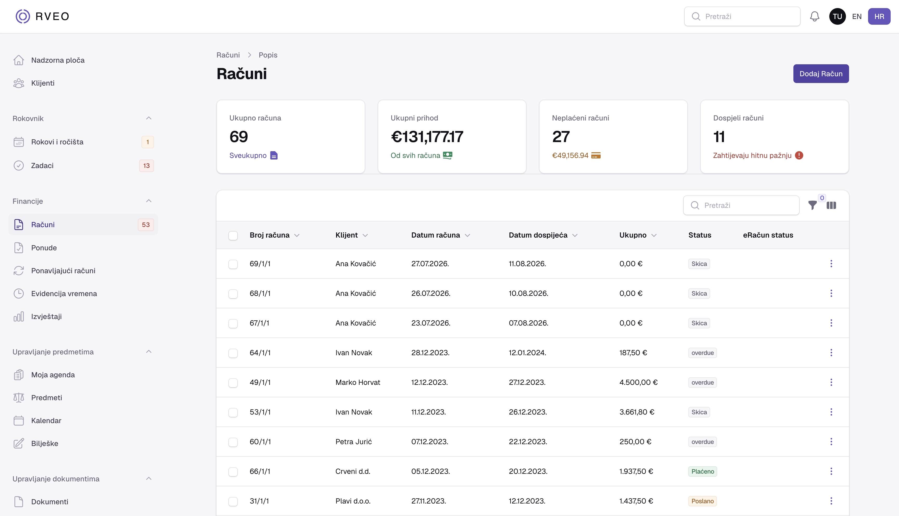899x516 pixels.
Task: Collapse the Rokovnik sidebar section
Action: [x=149, y=118]
